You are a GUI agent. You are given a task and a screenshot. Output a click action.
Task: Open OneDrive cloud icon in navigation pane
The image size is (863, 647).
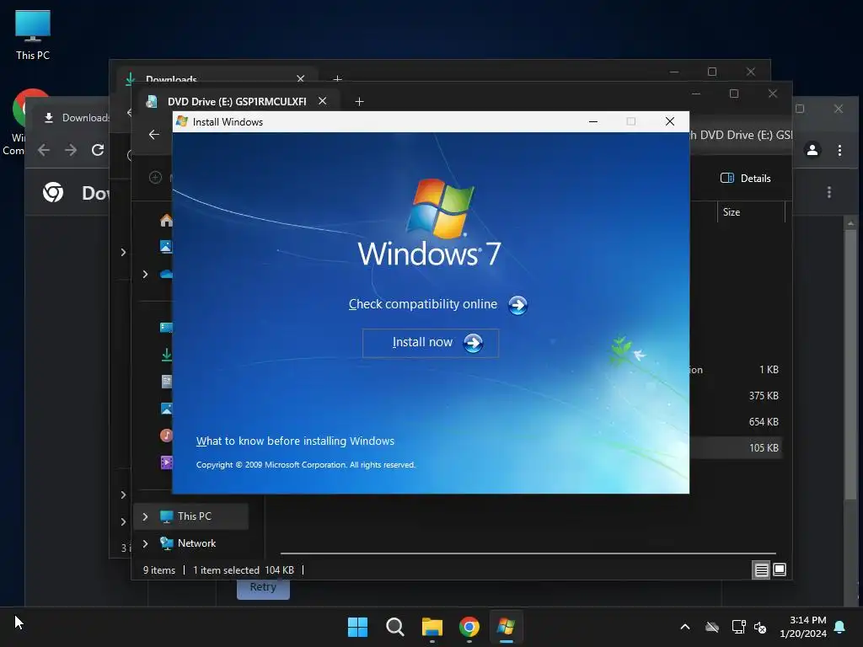[x=166, y=274]
